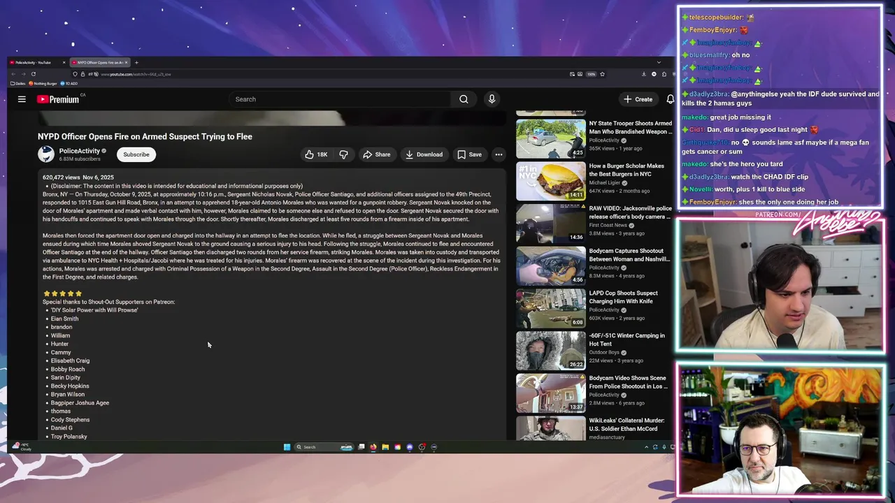Go back with browser back arrow
The width and height of the screenshot is (895, 503).
(13, 74)
